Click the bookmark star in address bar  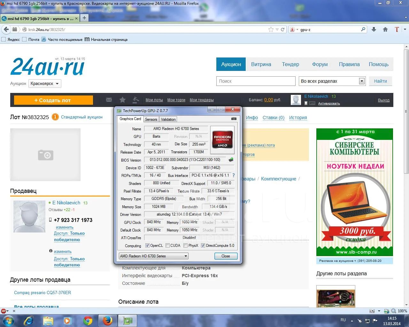pyautogui.click(x=271, y=29)
